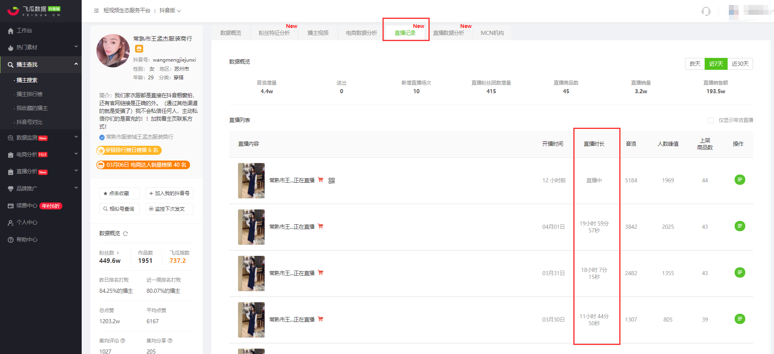Open the 播主排行榜 sidebar link

(29, 94)
